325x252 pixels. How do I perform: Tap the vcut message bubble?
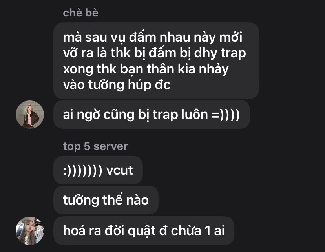click(98, 170)
